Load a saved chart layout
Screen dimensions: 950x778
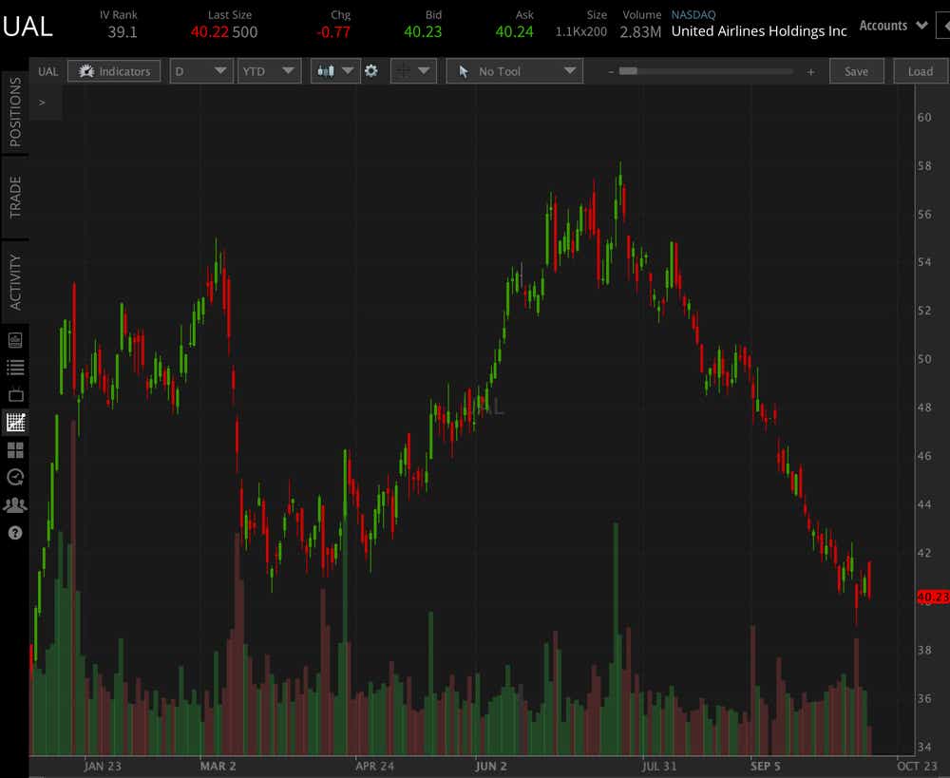921,71
